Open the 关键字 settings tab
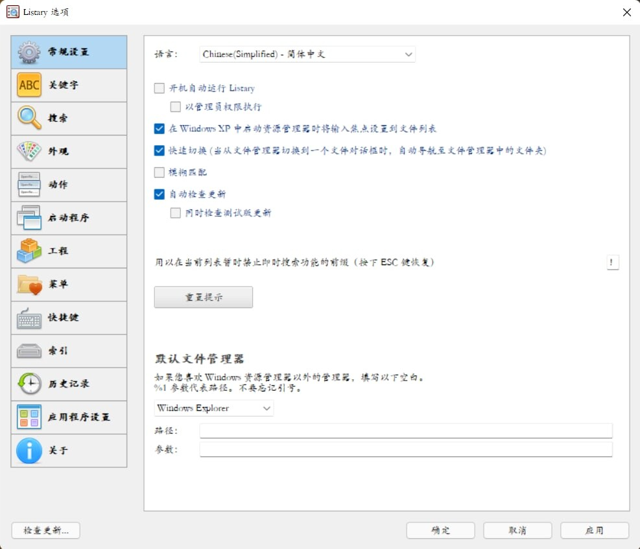Viewport: 640px width, 549px height. tap(69, 86)
